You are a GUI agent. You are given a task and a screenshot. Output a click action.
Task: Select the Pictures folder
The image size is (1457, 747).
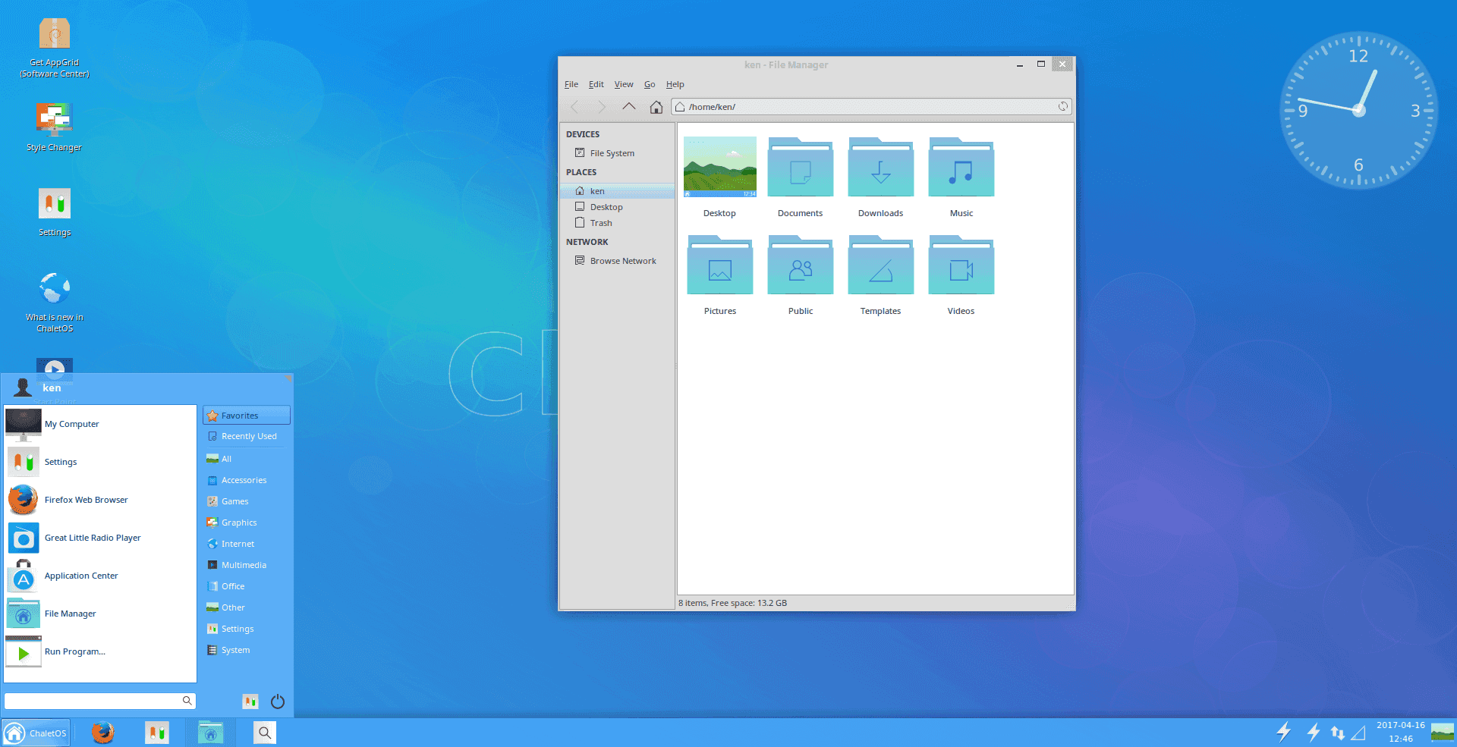click(719, 267)
